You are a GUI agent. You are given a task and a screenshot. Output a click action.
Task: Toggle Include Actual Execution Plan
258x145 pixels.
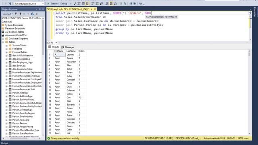click(x=93, y=4)
